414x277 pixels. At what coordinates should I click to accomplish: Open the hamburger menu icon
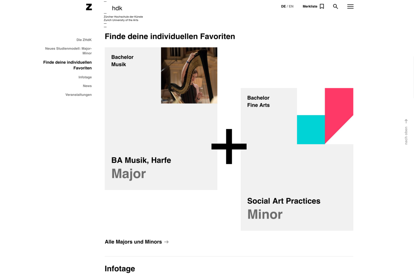coord(350,7)
